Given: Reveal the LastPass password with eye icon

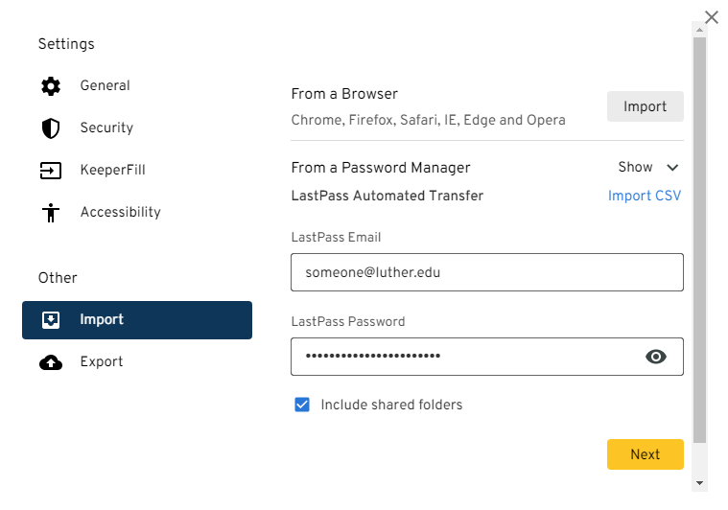Looking at the screenshot, I should click(655, 357).
